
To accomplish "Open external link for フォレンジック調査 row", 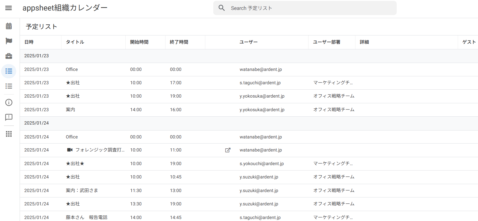I will click(228, 150).
